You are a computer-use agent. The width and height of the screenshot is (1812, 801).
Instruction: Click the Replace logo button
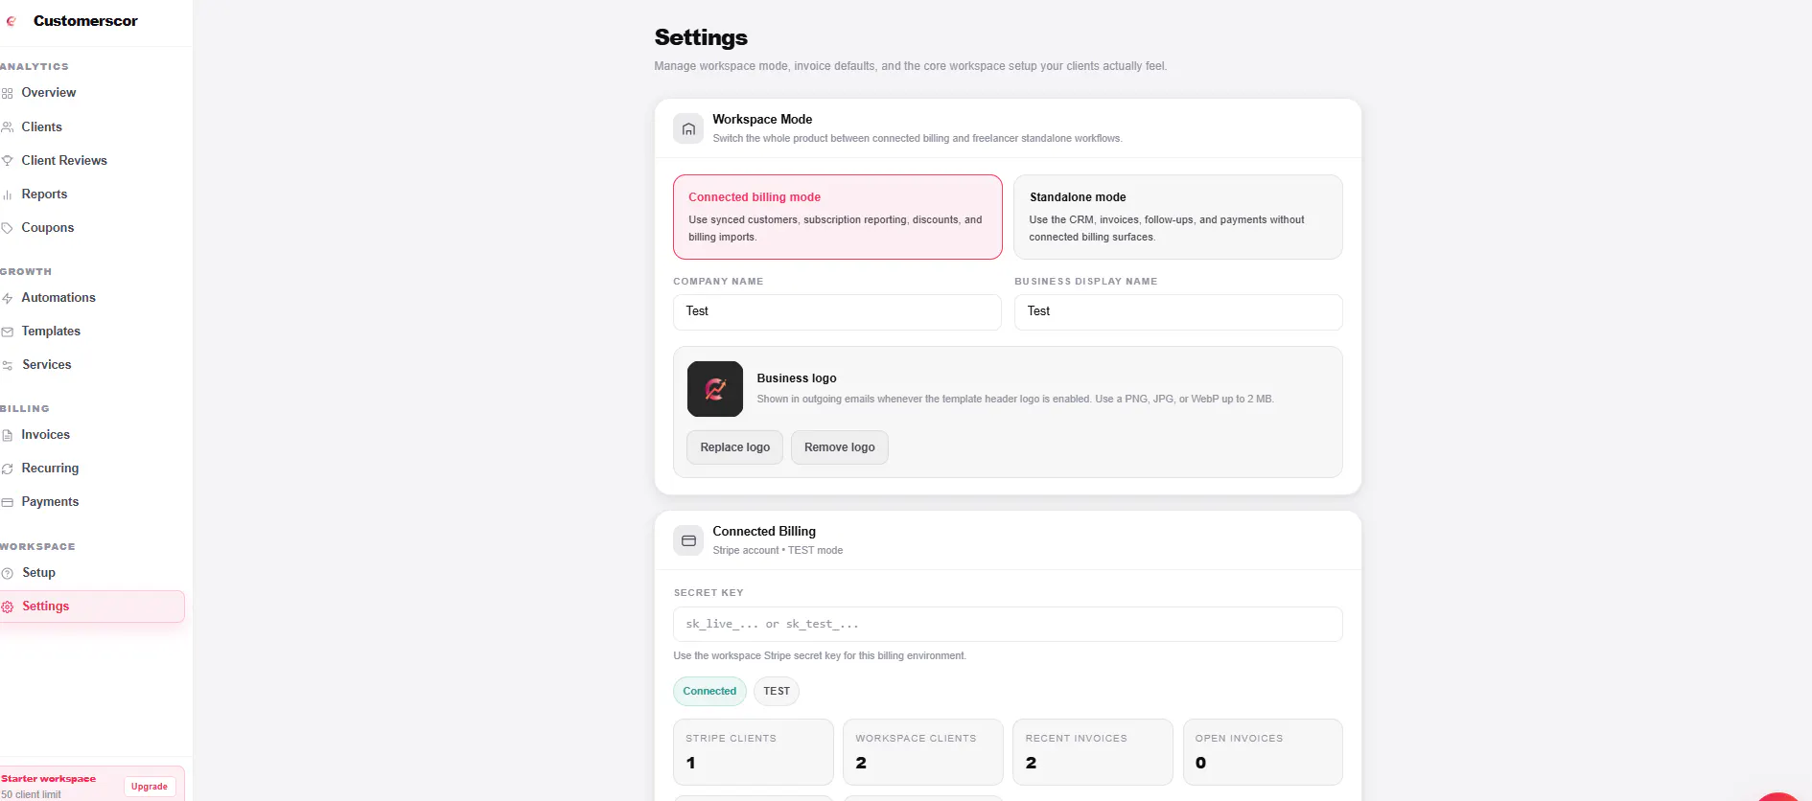point(734,447)
